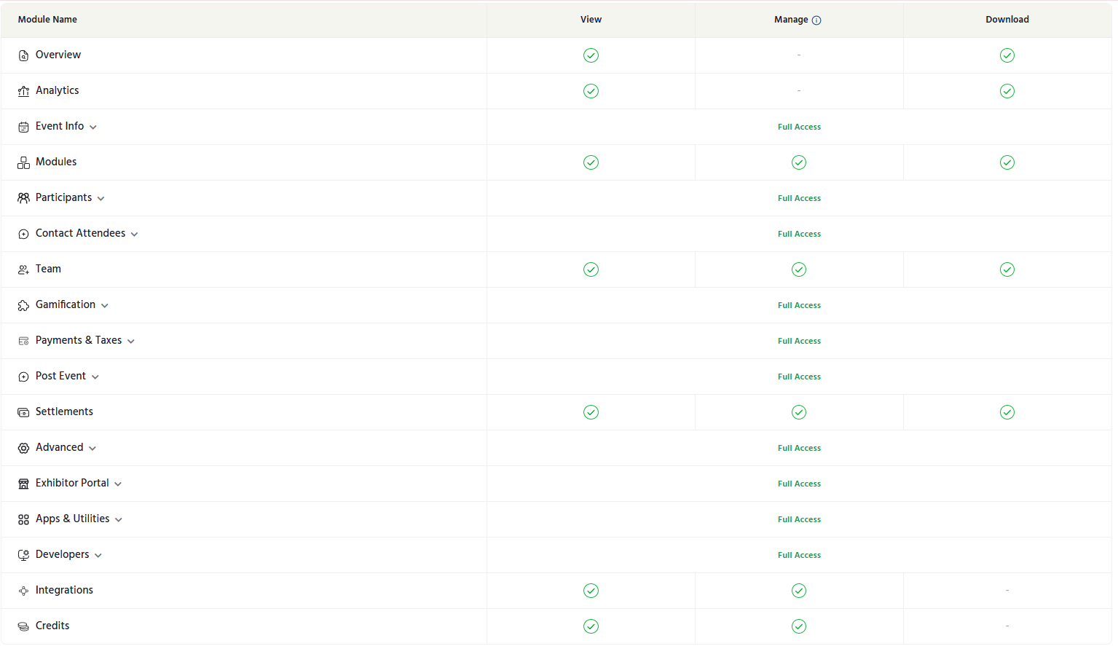The height and width of the screenshot is (646, 1118).
Task: Click the Event Info calendar icon
Action: [x=23, y=127]
